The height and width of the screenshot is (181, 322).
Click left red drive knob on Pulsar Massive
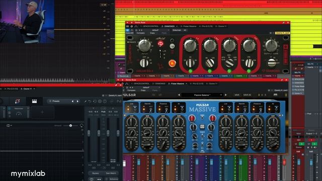coord(192,118)
